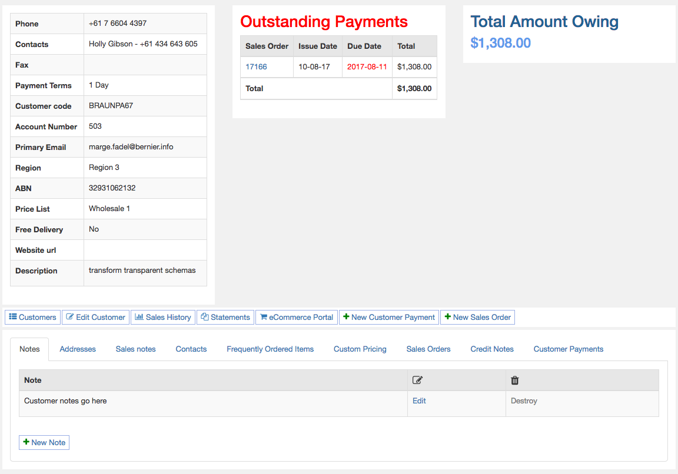Open the Customer Payments tab
The height and width of the screenshot is (474, 678).
click(x=569, y=349)
